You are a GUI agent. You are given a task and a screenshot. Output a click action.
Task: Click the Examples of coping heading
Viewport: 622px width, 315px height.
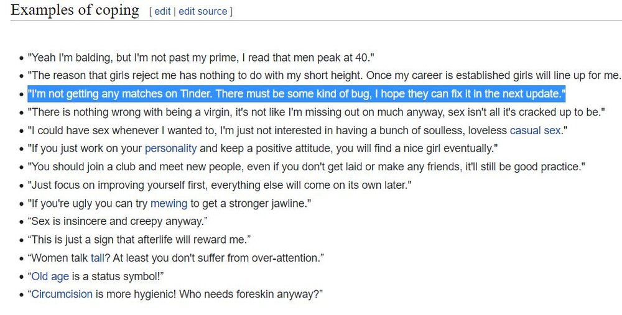(75, 10)
